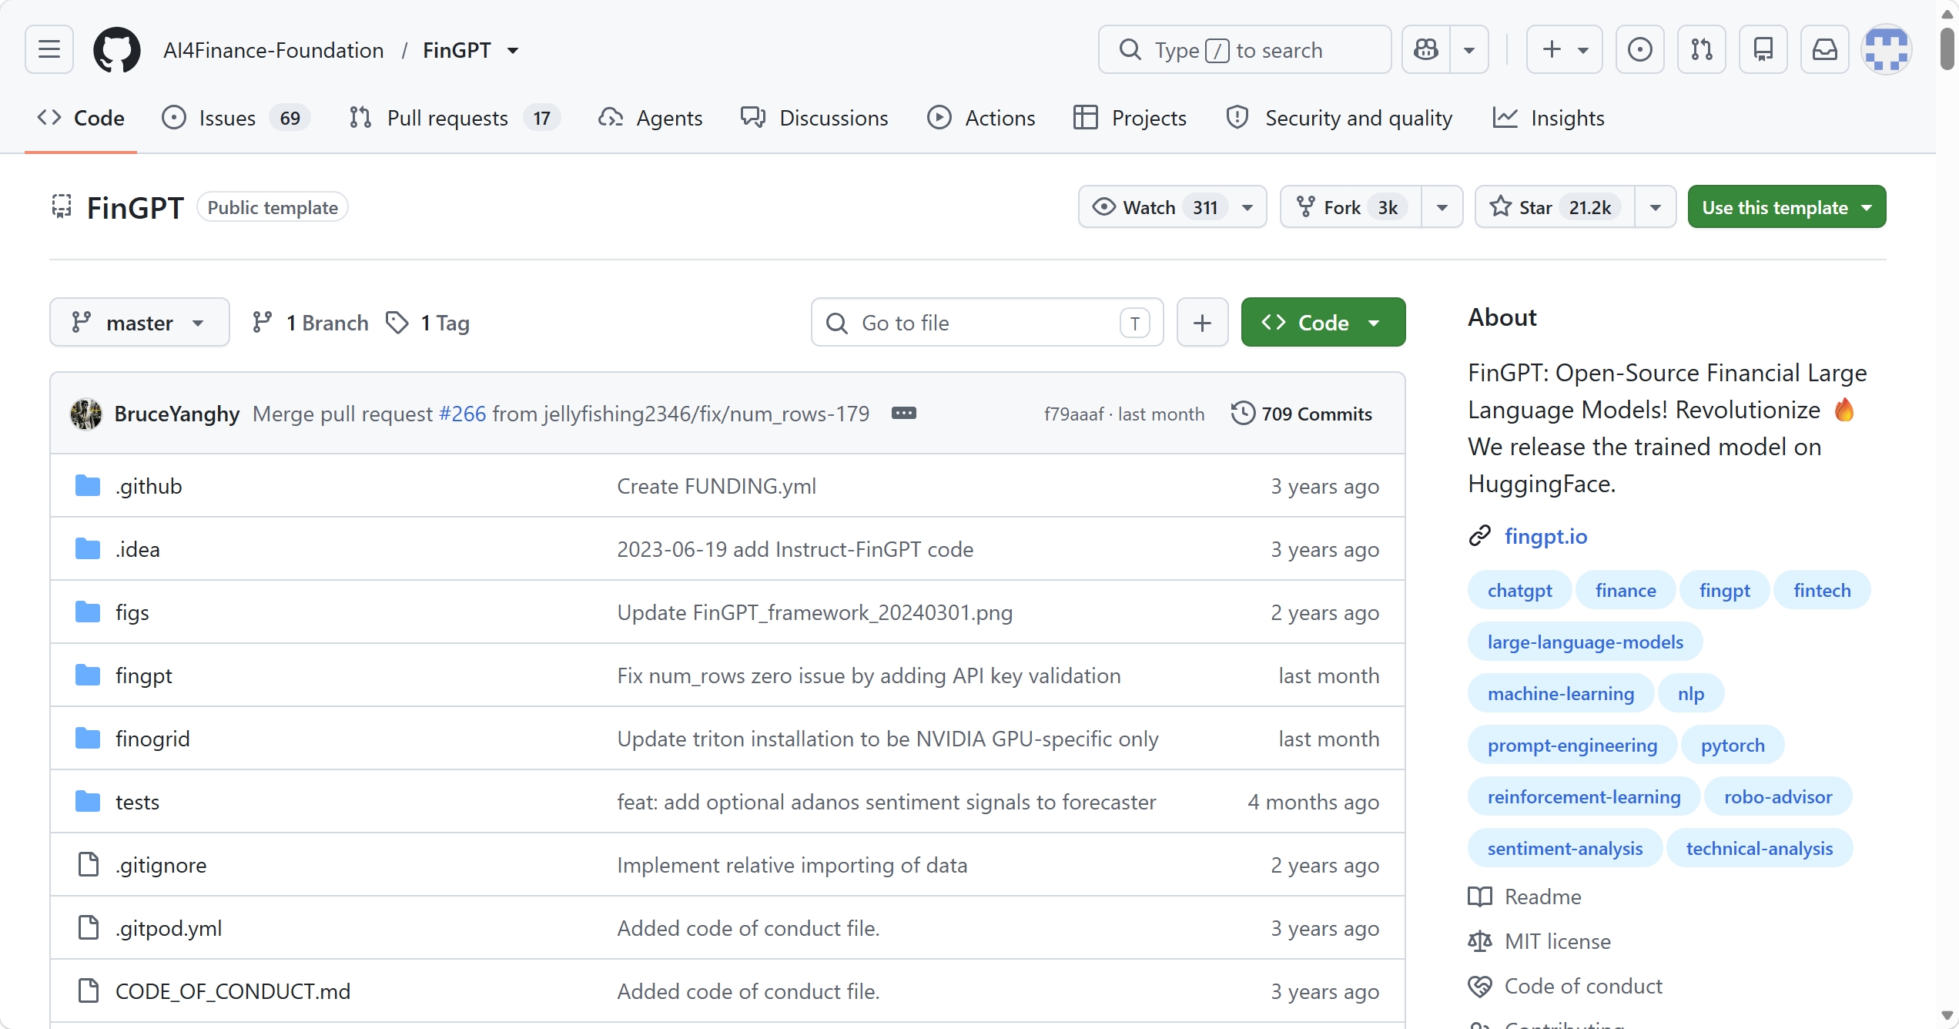Switch to the Pull requests tab

[454, 118]
